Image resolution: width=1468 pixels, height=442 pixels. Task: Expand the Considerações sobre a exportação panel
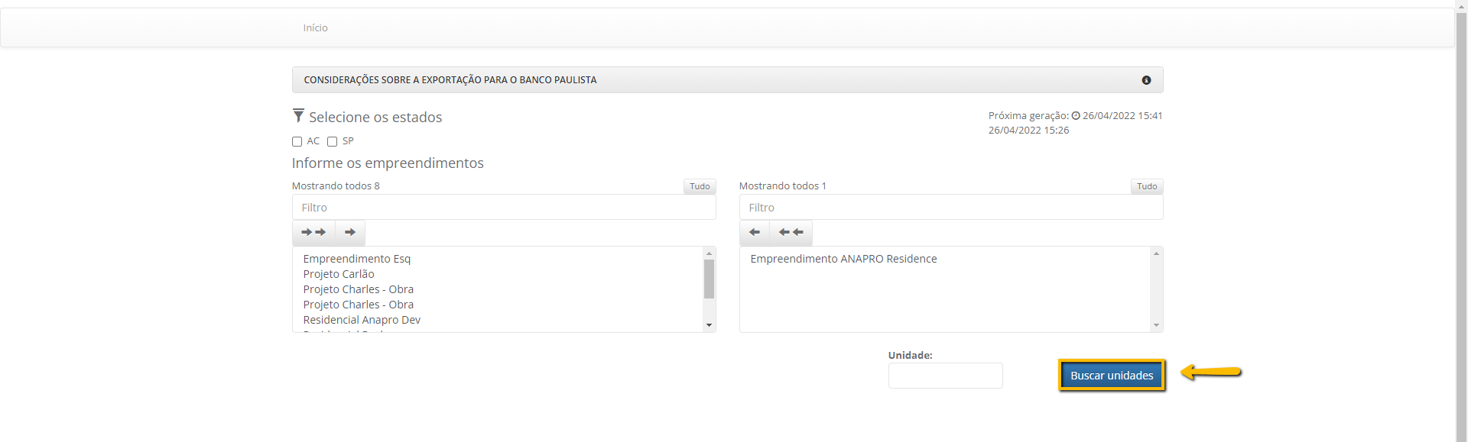450,80
